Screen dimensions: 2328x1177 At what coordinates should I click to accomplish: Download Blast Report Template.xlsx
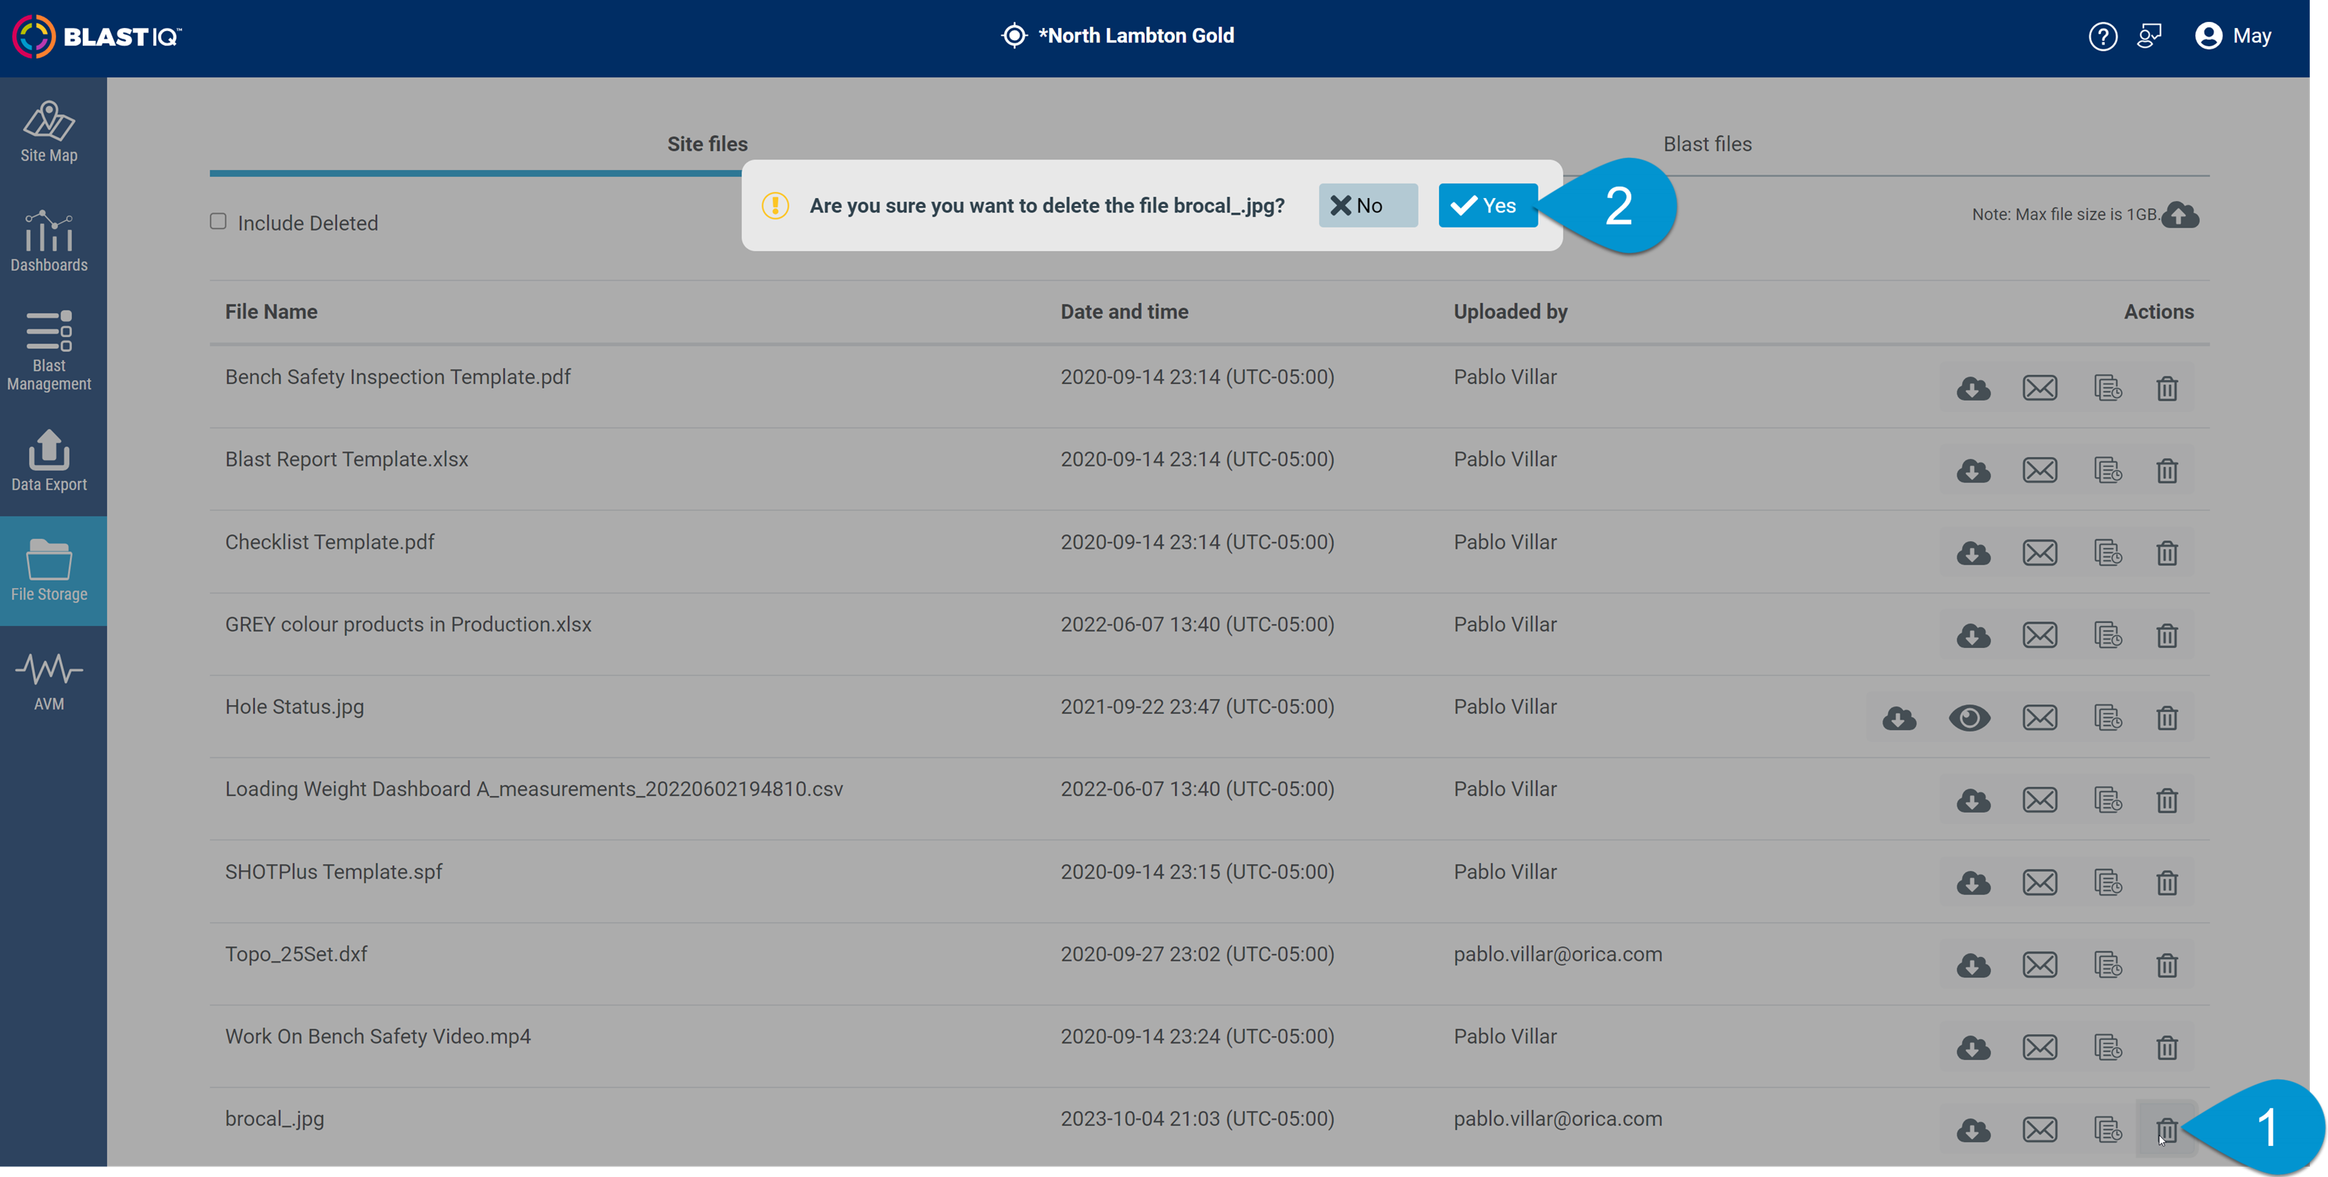click(1973, 470)
